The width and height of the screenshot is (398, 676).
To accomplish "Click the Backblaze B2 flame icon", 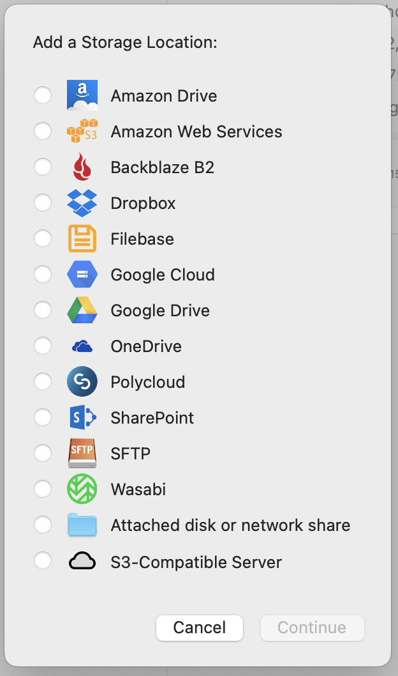I will point(82,167).
